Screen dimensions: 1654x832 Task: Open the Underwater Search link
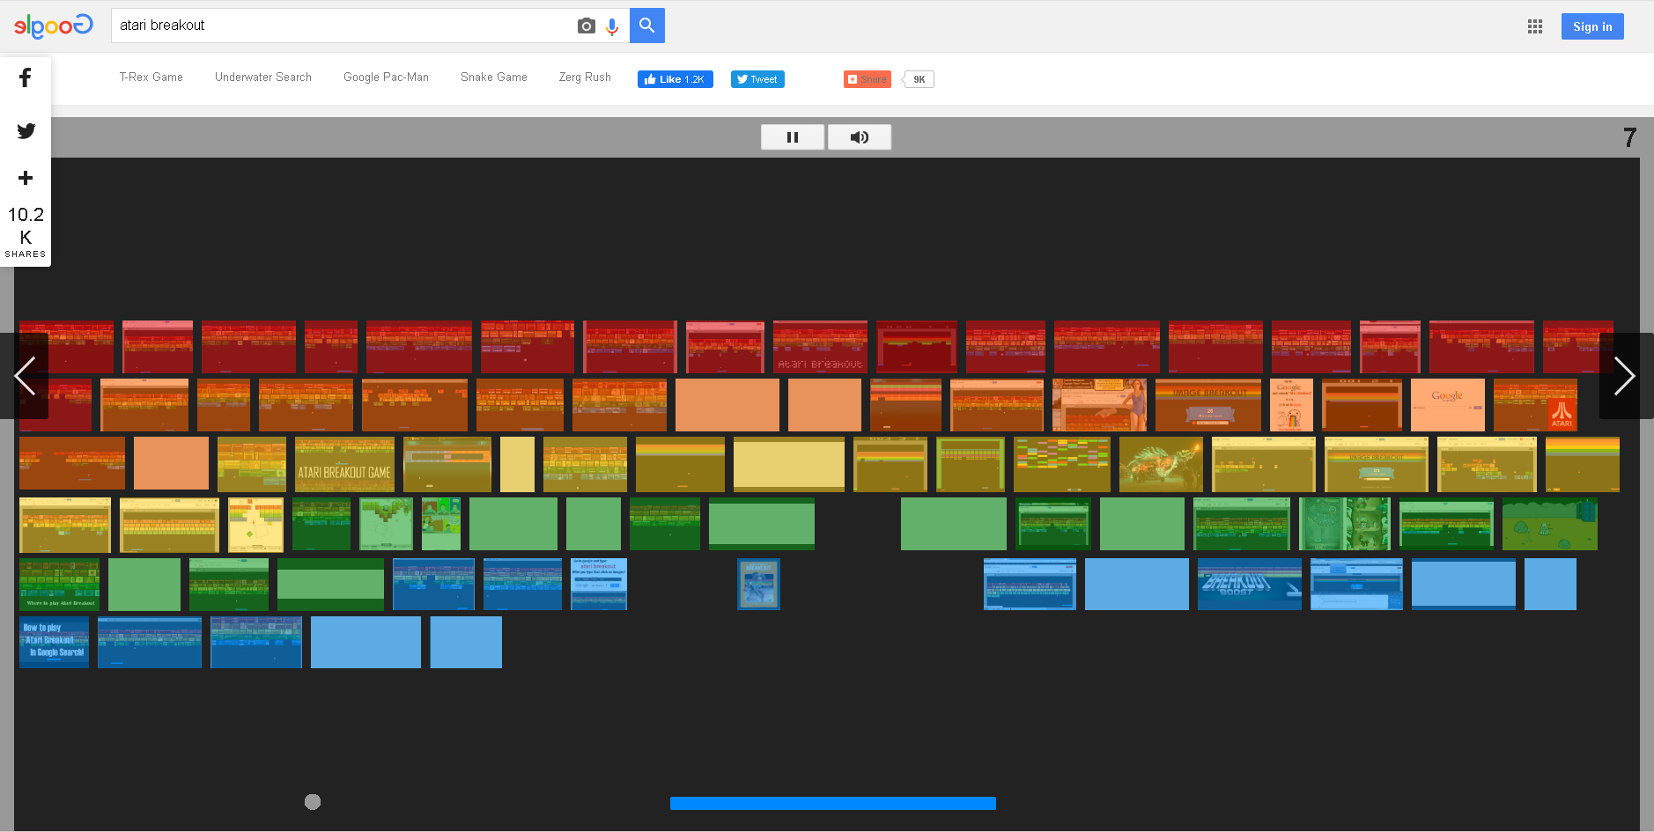click(x=263, y=77)
